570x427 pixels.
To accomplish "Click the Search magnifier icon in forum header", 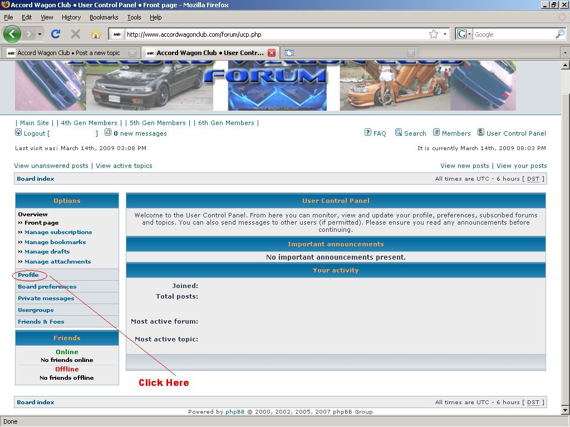I will point(399,132).
